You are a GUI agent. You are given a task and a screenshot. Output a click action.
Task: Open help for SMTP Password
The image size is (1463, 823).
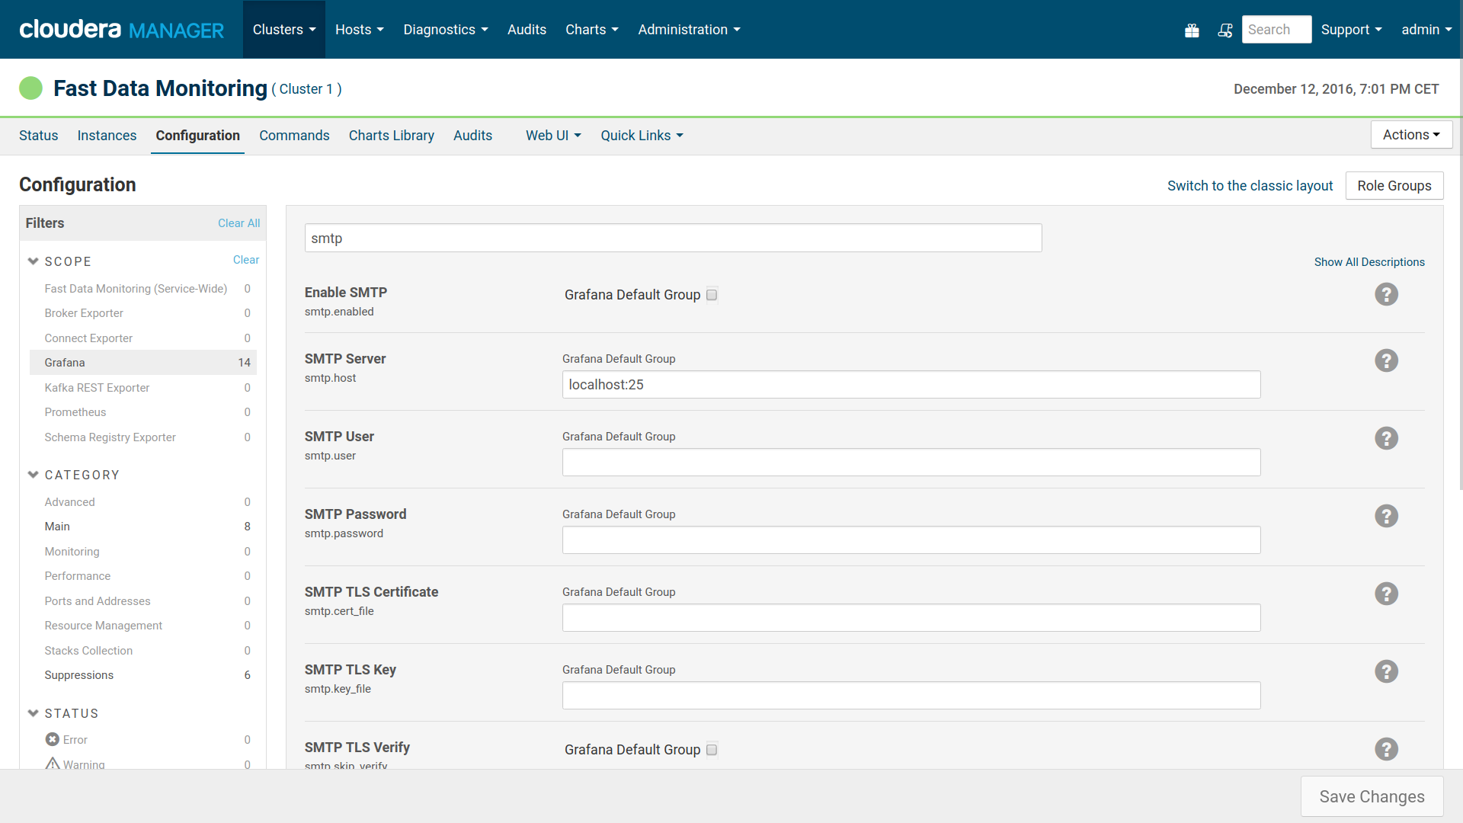[x=1386, y=516]
